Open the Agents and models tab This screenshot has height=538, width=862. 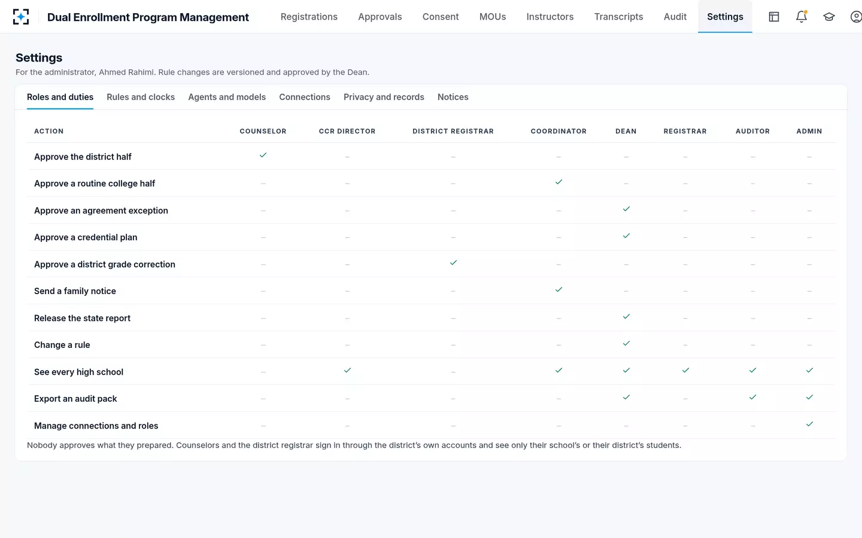[227, 97]
